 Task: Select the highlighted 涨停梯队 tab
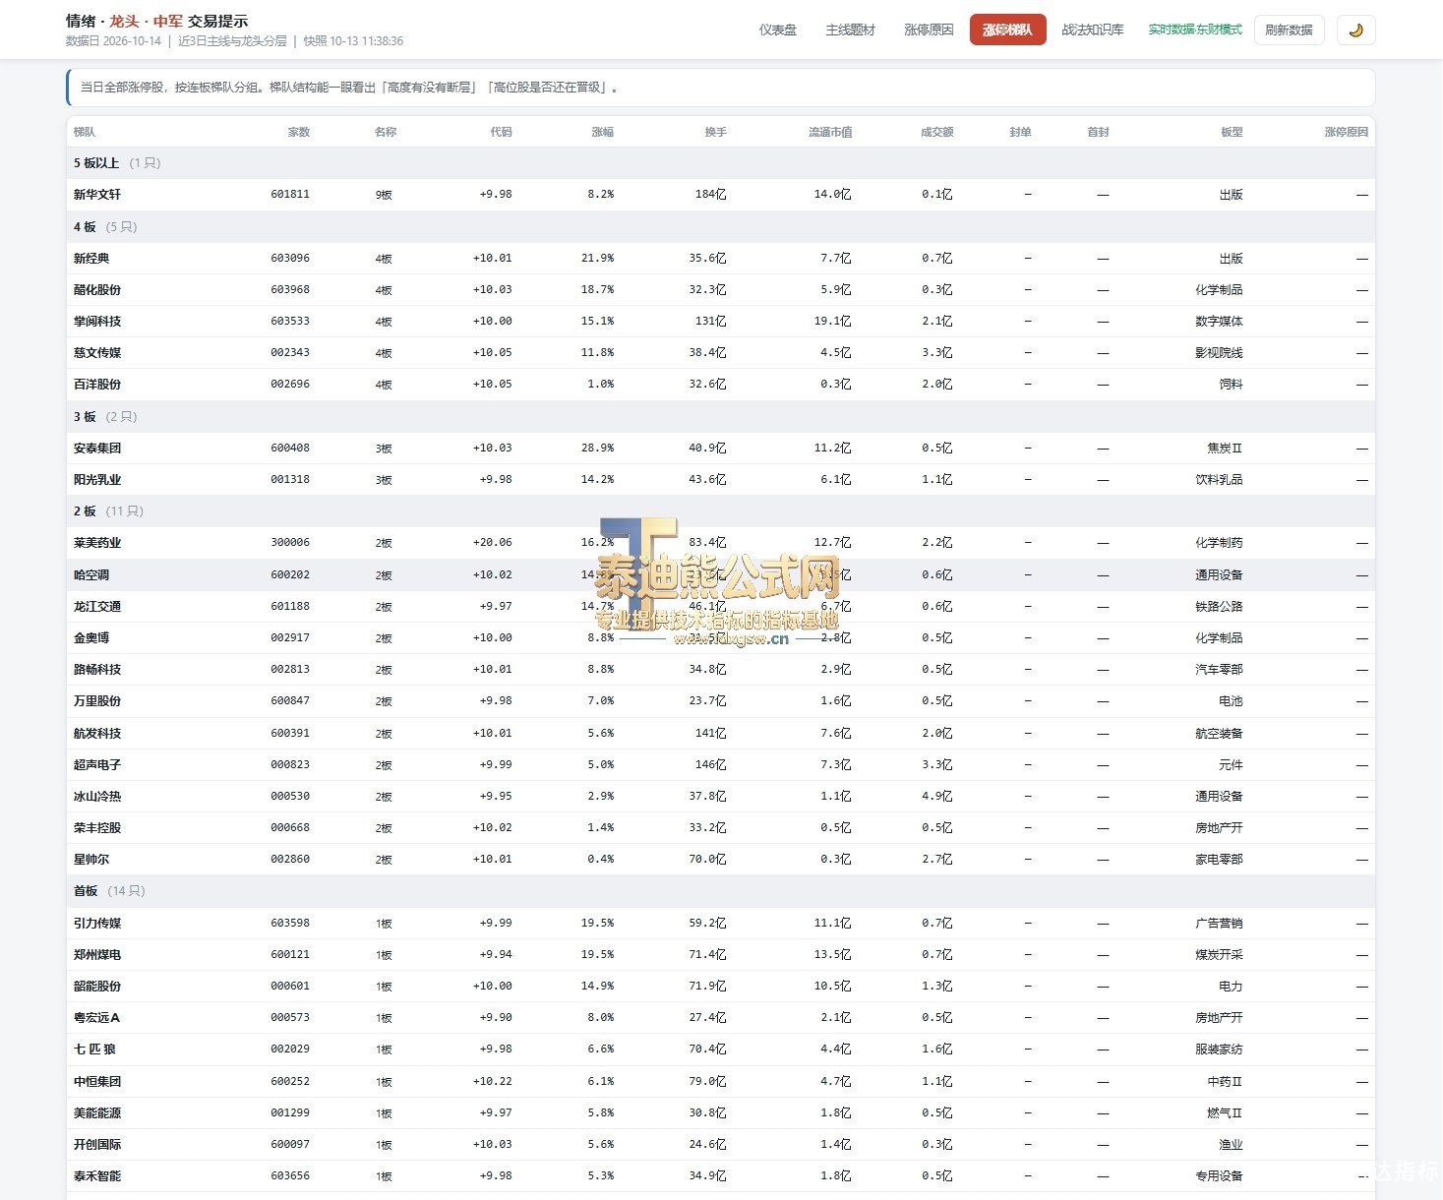click(x=1008, y=30)
